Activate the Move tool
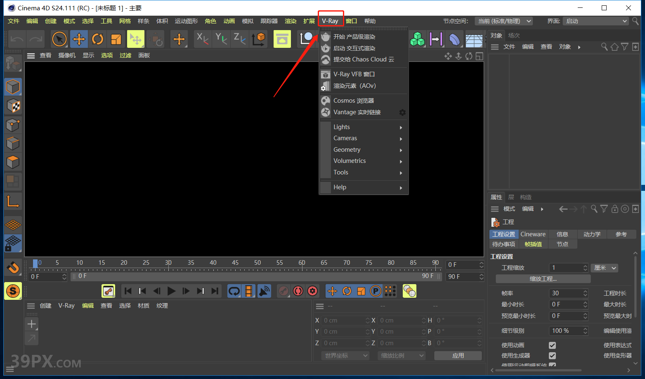 [79, 39]
